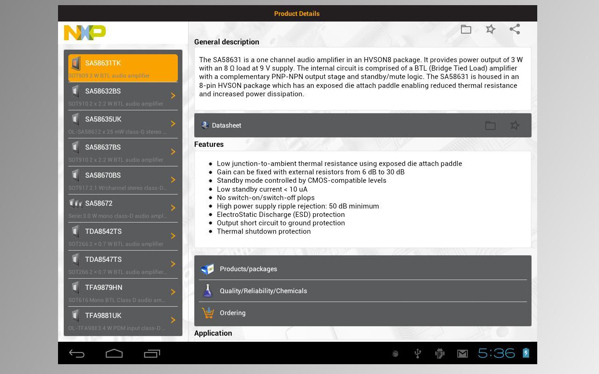Tap the Products/packages box icon
The image size is (599, 374).
point(207,269)
